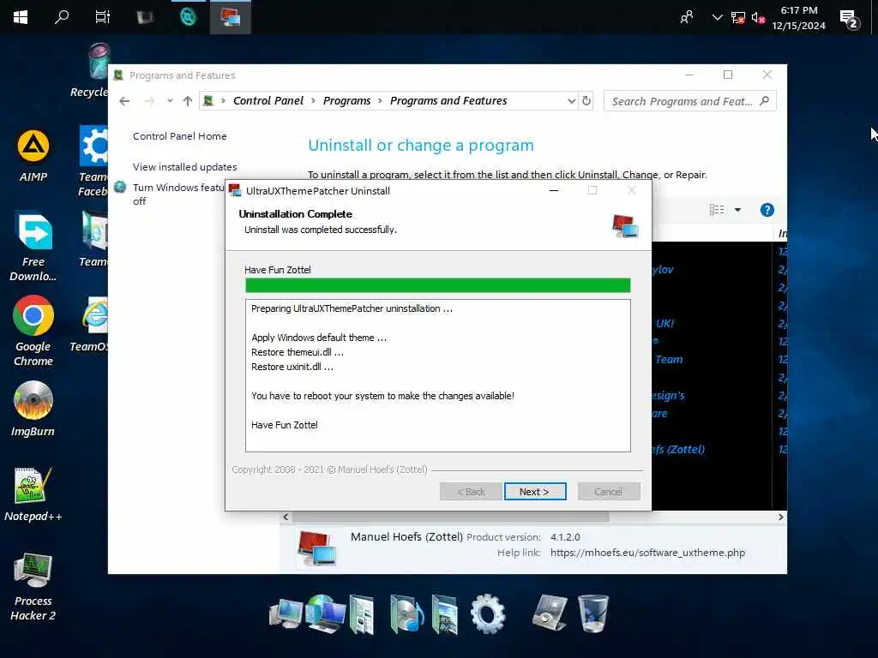Open the notification center icon

click(849, 19)
